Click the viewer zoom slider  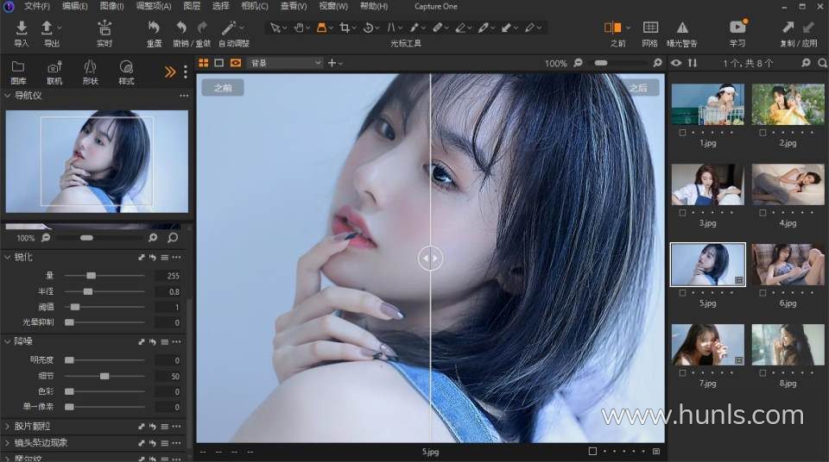pyautogui.click(x=617, y=63)
